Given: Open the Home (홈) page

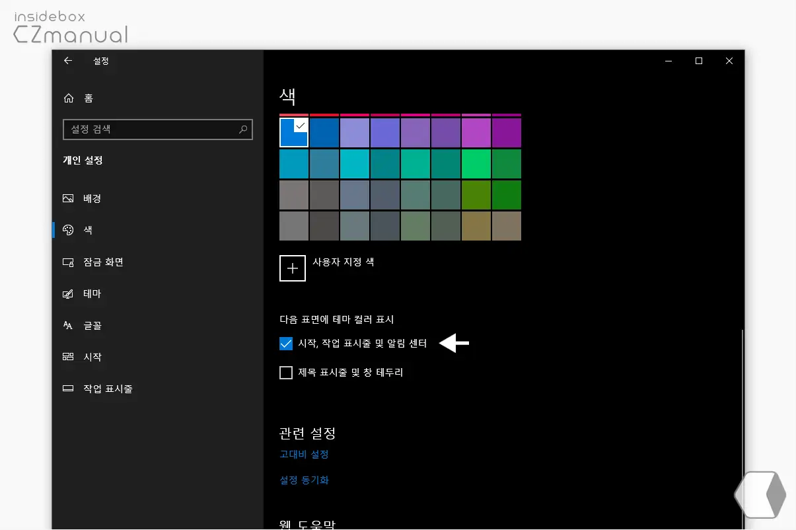Looking at the screenshot, I should tap(79, 98).
